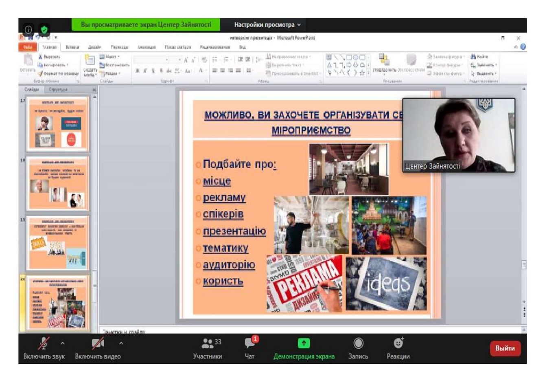Open the Настройки просмотра dropdown
Image resolution: width=547 pixels, height=387 pixels.
point(267,25)
